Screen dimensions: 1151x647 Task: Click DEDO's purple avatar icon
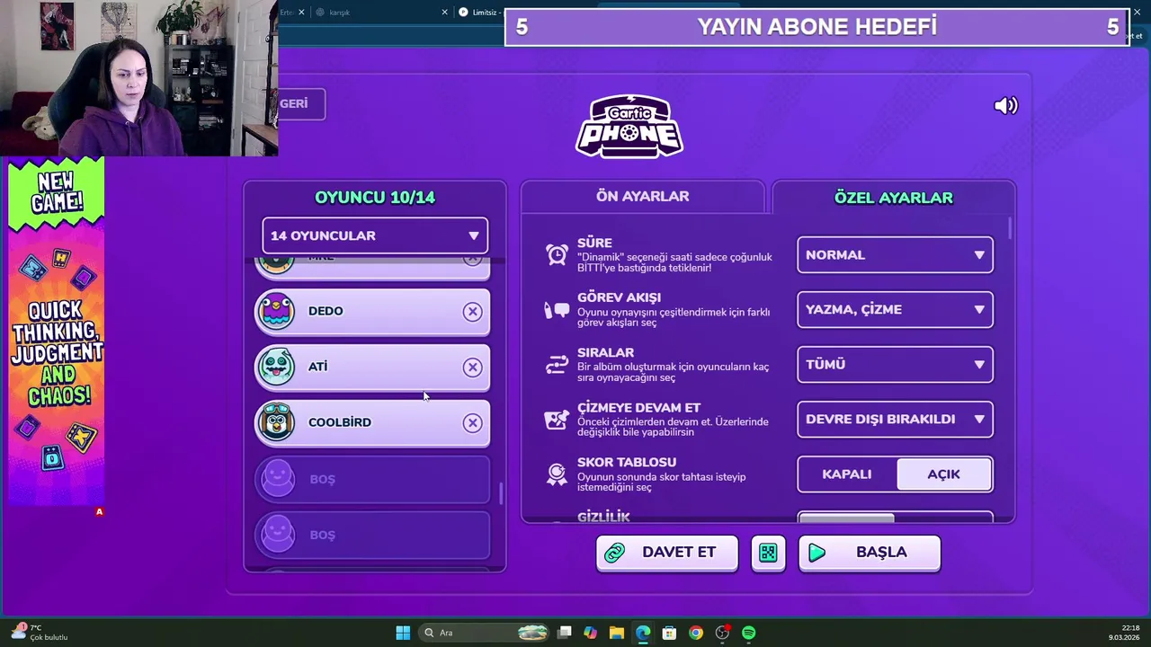[x=276, y=311]
